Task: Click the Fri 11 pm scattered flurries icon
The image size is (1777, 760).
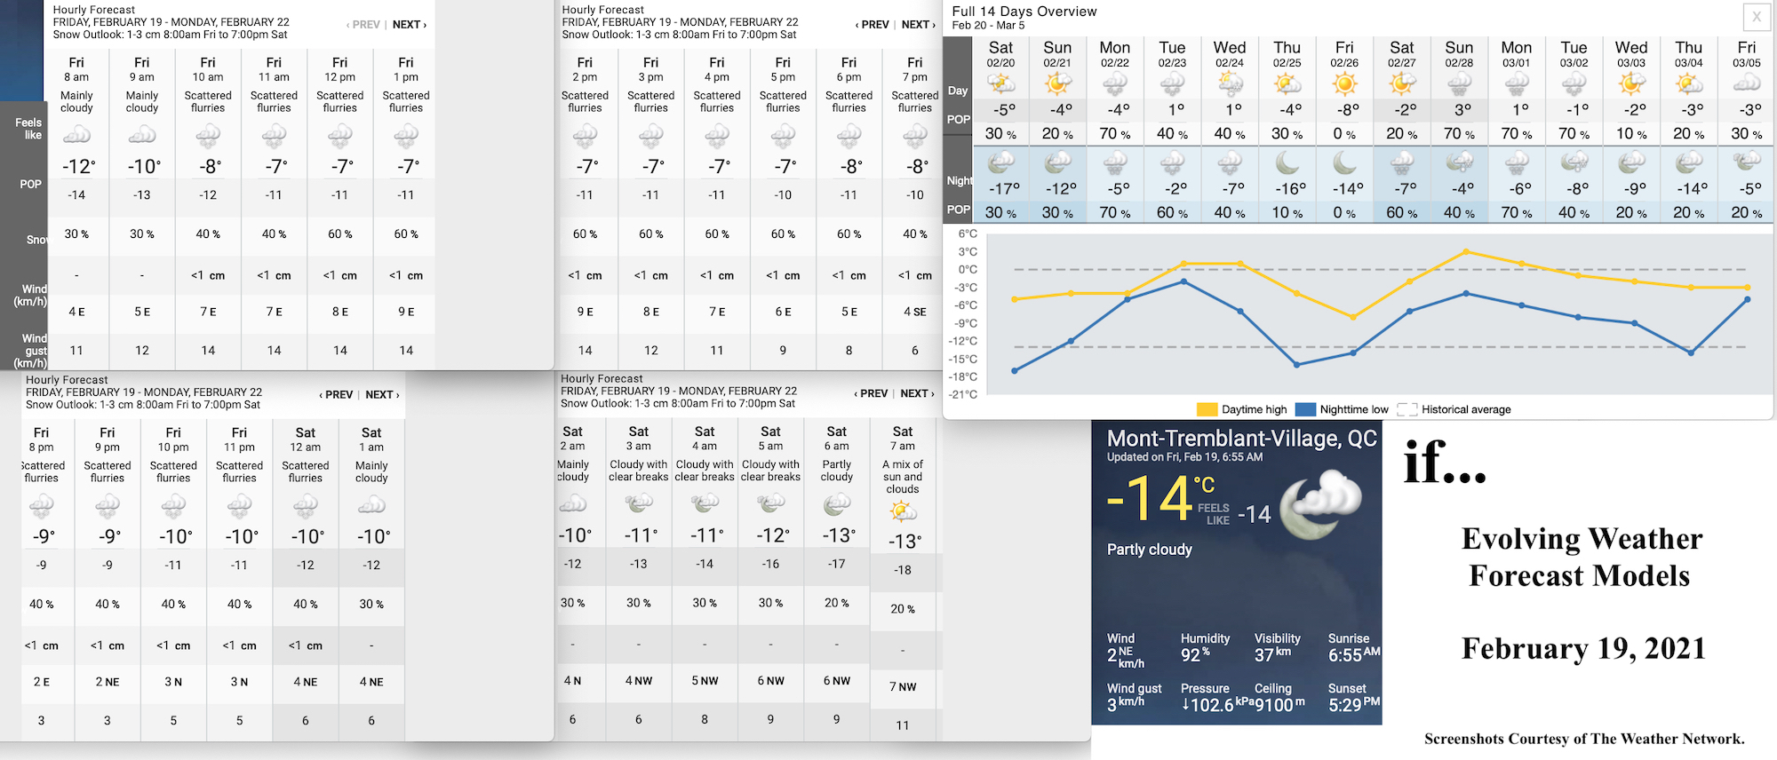Action: coord(240,507)
